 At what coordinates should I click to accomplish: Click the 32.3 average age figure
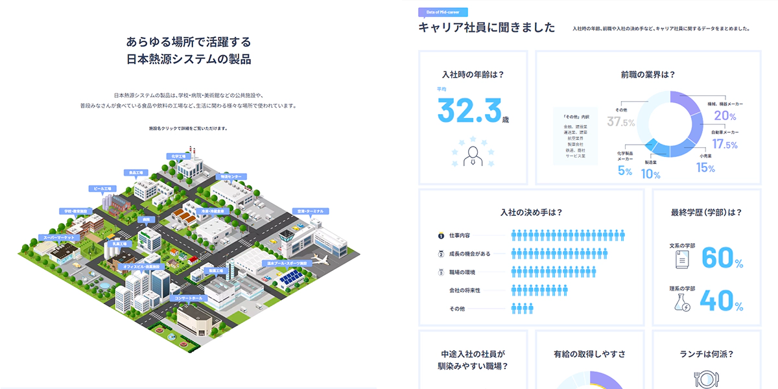[468, 110]
